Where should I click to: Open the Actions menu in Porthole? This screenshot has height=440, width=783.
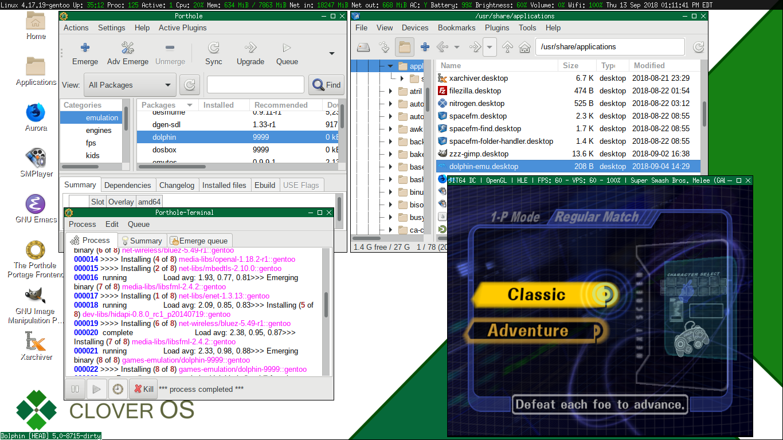point(76,27)
